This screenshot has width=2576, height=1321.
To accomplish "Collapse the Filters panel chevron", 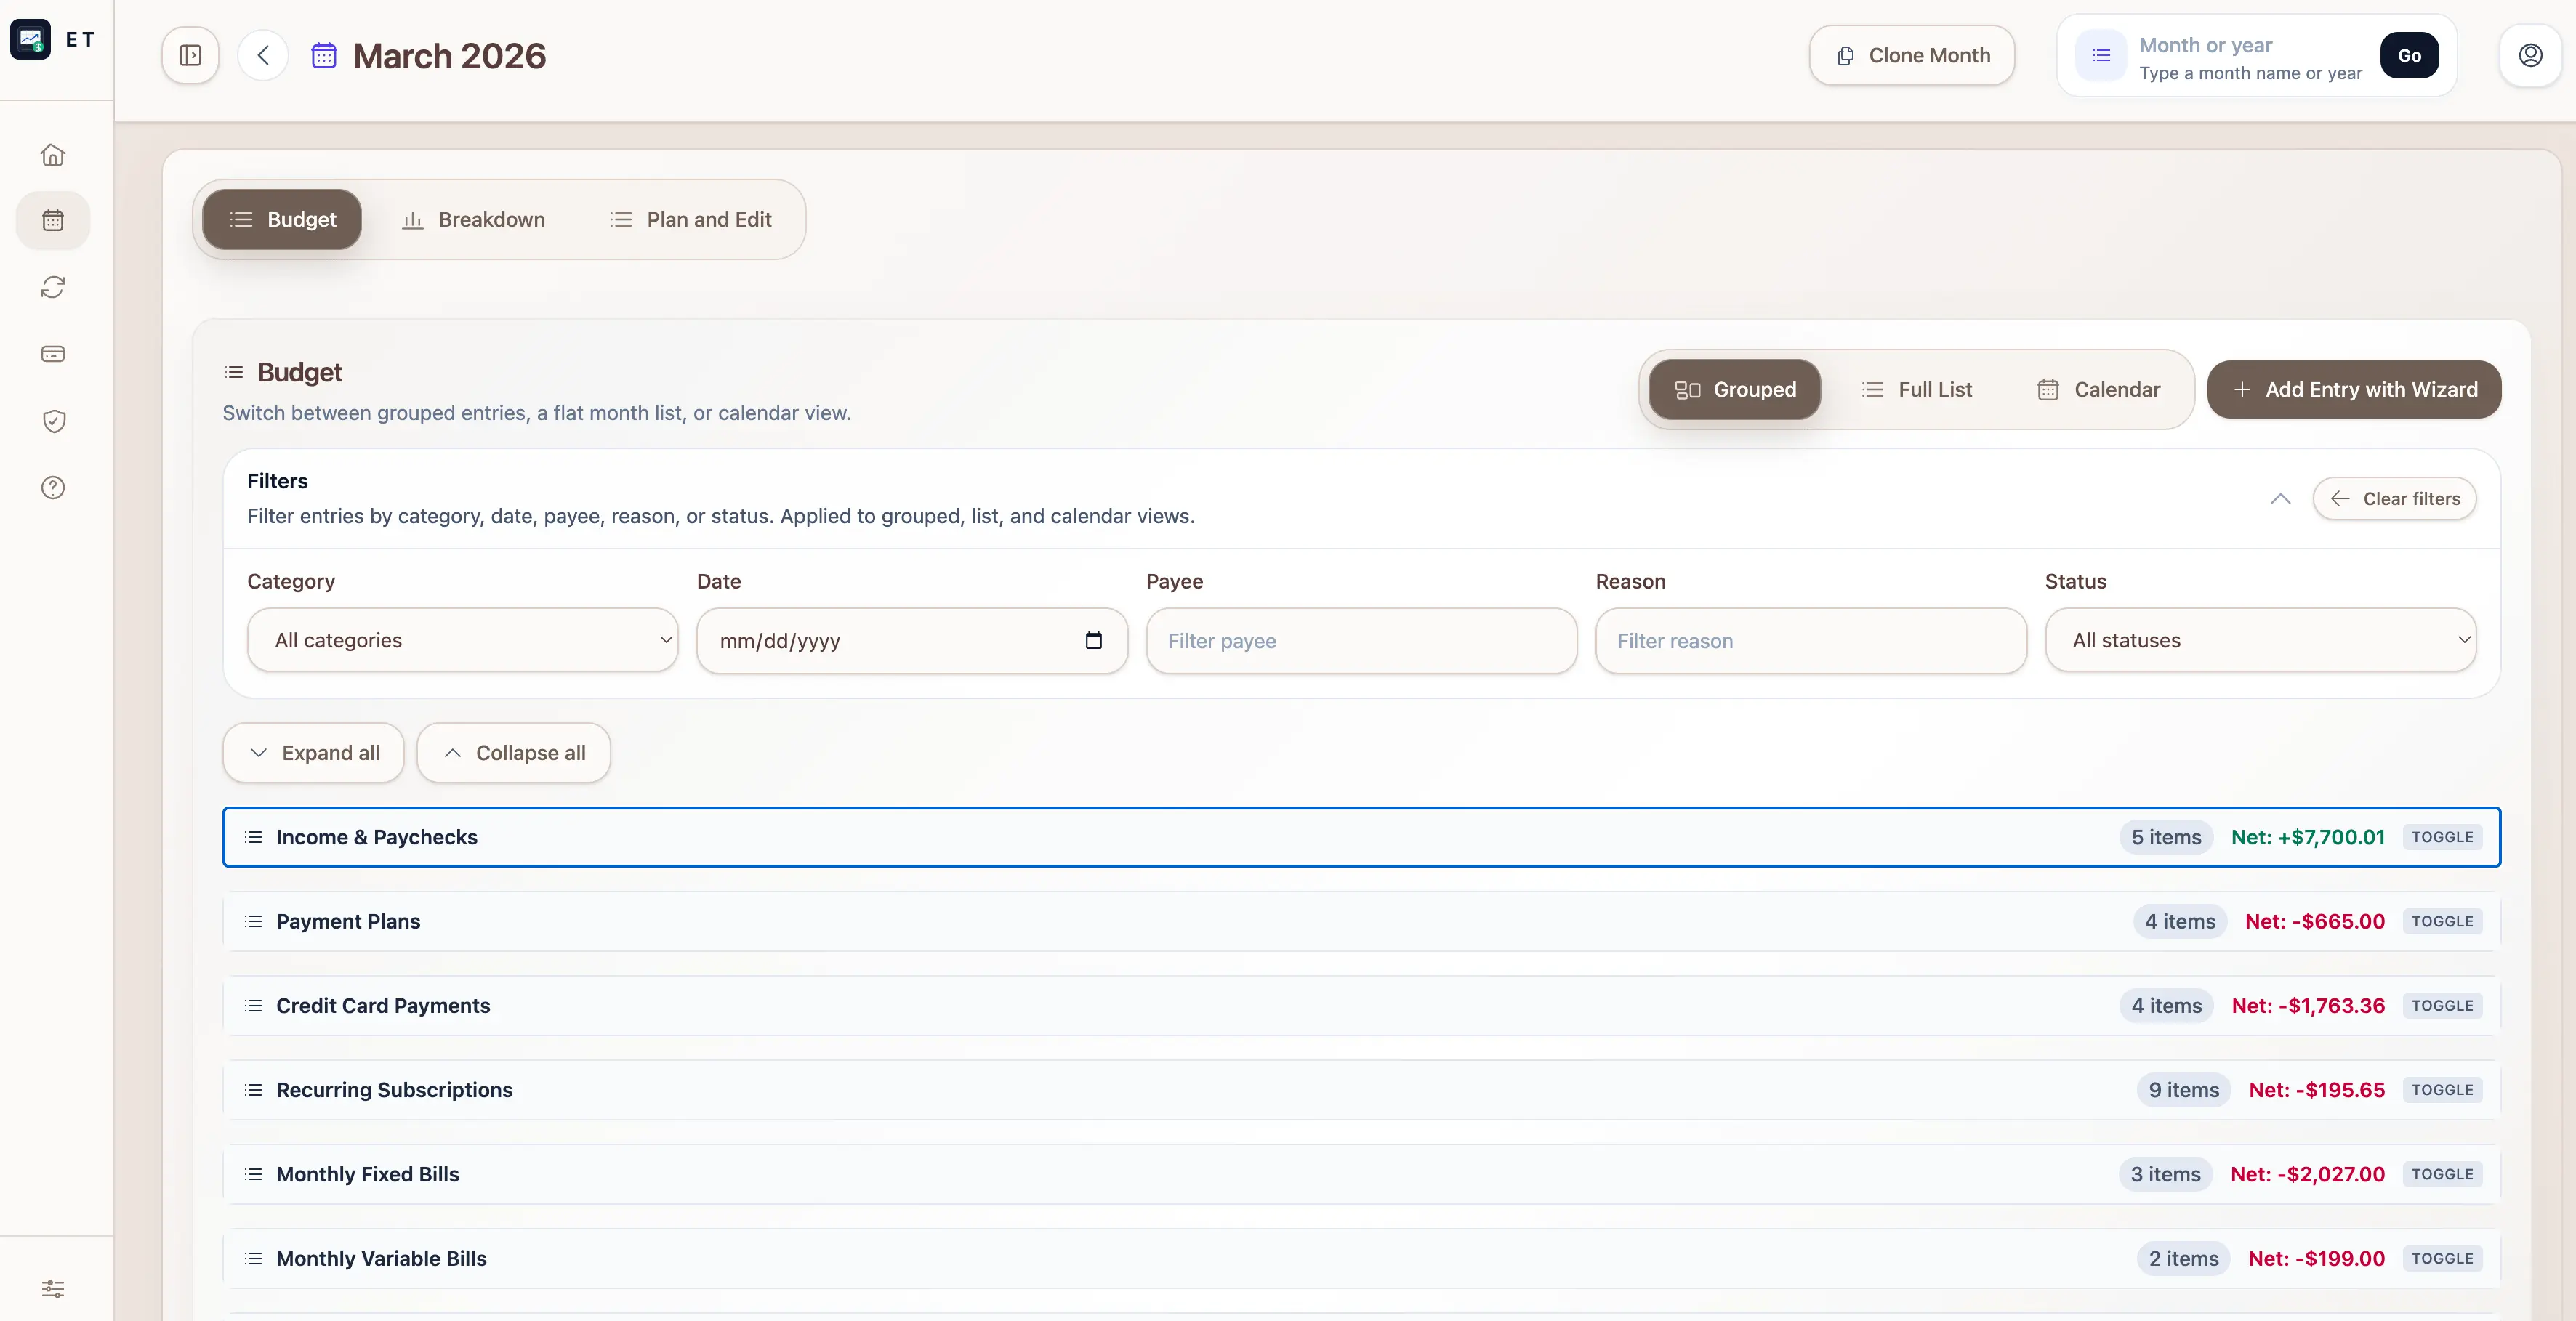I will (2280, 499).
